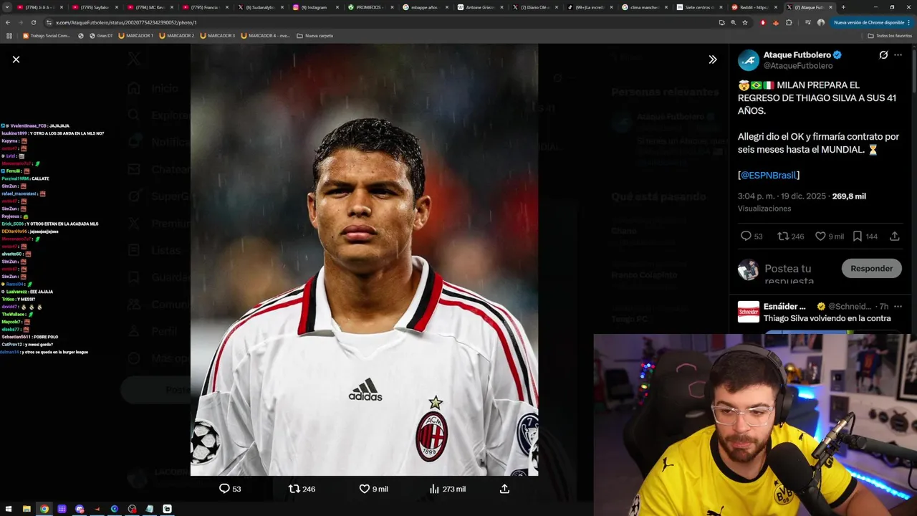Open MARCADOR 3 bookmark
Image resolution: width=917 pixels, height=516 pixels.
point(218,35)
